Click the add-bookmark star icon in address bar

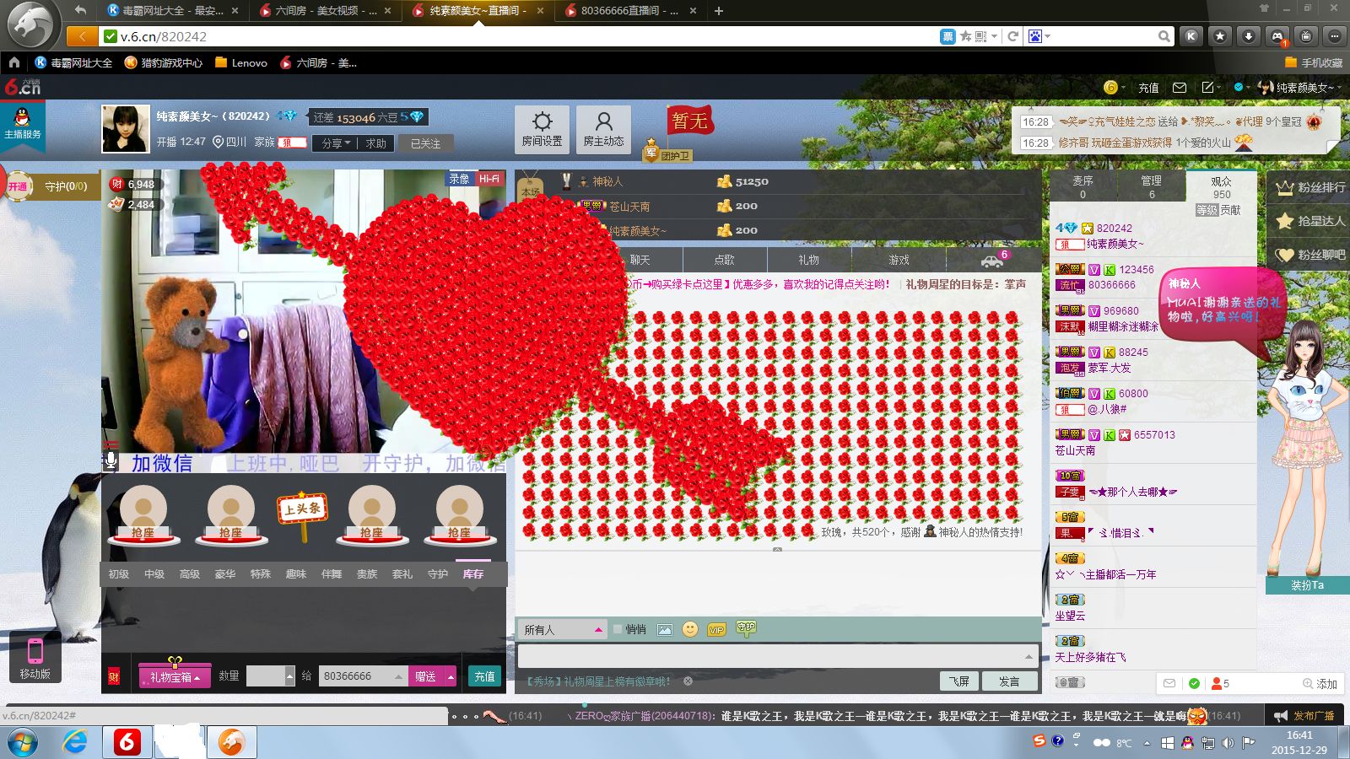click(965, 36)
